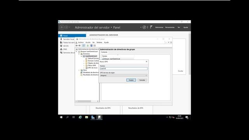Screen dimensions: 249x140
Task: Click Aceptar in the Nuevo GPO dialog
Action: pos(131,80)
